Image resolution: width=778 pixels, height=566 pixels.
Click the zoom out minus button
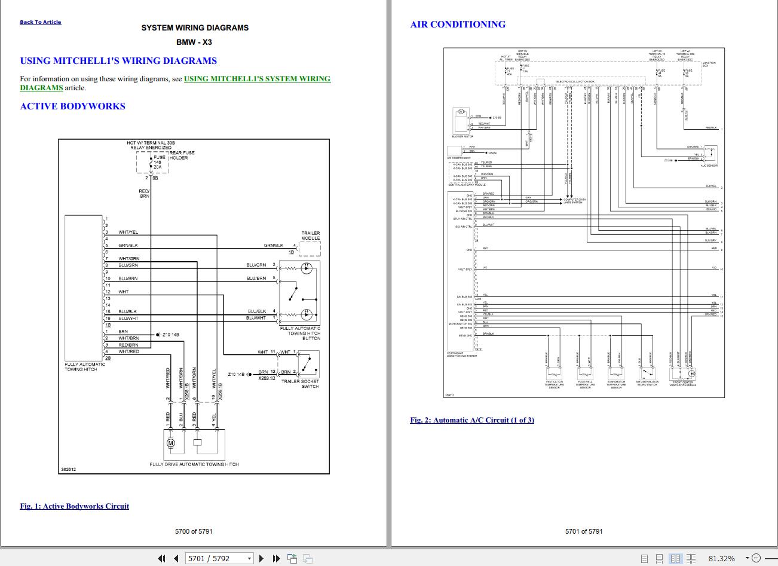click(x=756, y=558)
